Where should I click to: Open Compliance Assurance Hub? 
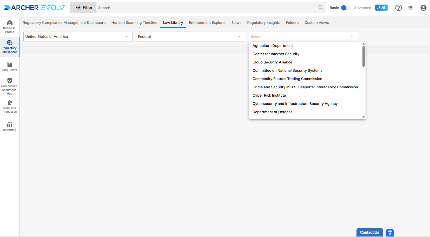tap(10, 86)
